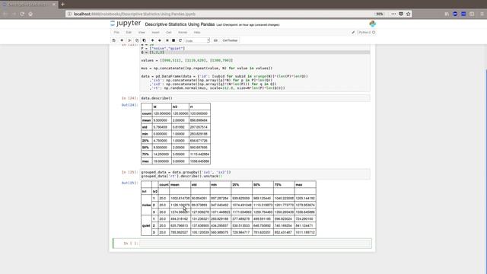Open the Insert menu

click(x=155, y=32)
